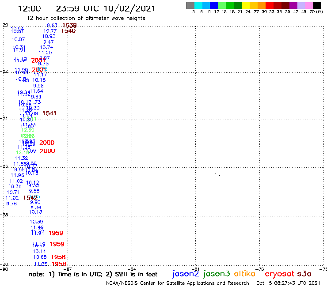The width and height of the screenshot is (327, 287).
Task: Pick the yellow swatch in the color scale
Action: [246, 5]
